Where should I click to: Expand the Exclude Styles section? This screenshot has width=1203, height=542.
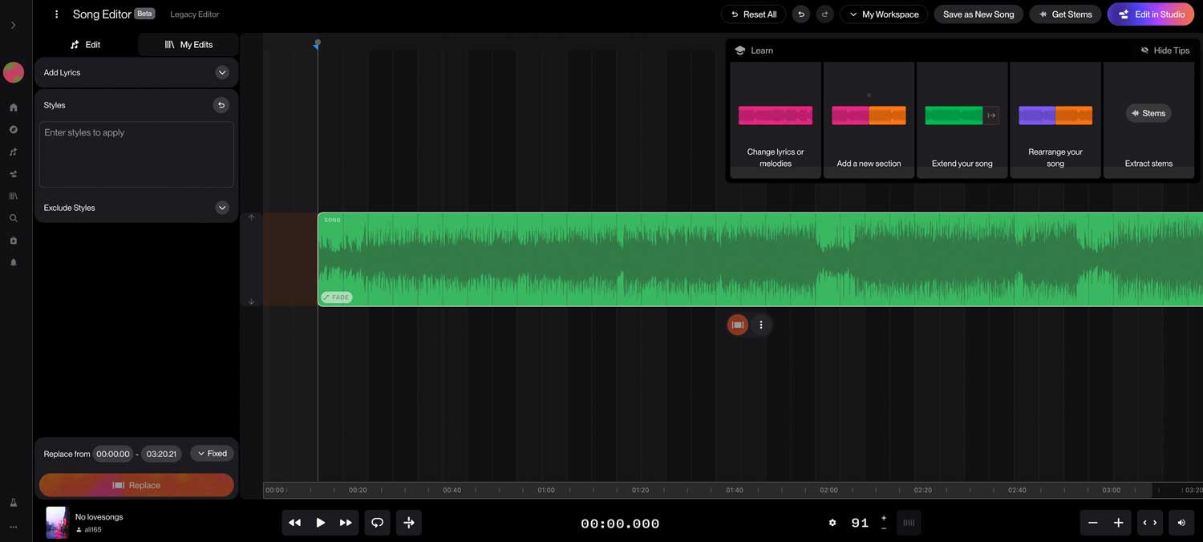click(x=222, y=208)
